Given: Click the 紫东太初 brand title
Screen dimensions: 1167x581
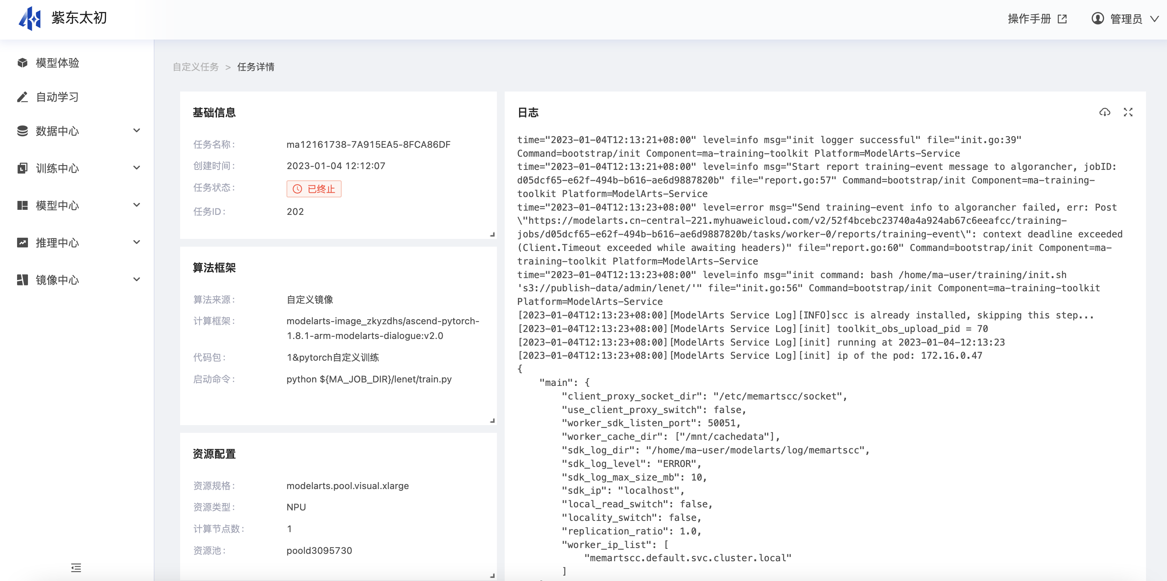Looking at the screenshot, I should point(79,18).
